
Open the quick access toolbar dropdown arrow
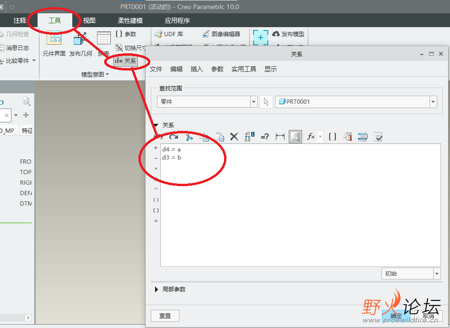(x=11, y=7)
